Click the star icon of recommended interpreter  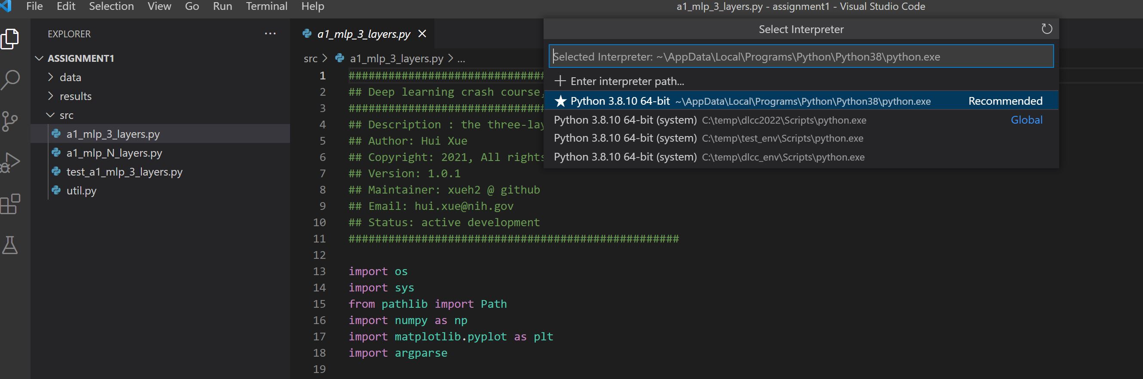click(x=560, y=101)
